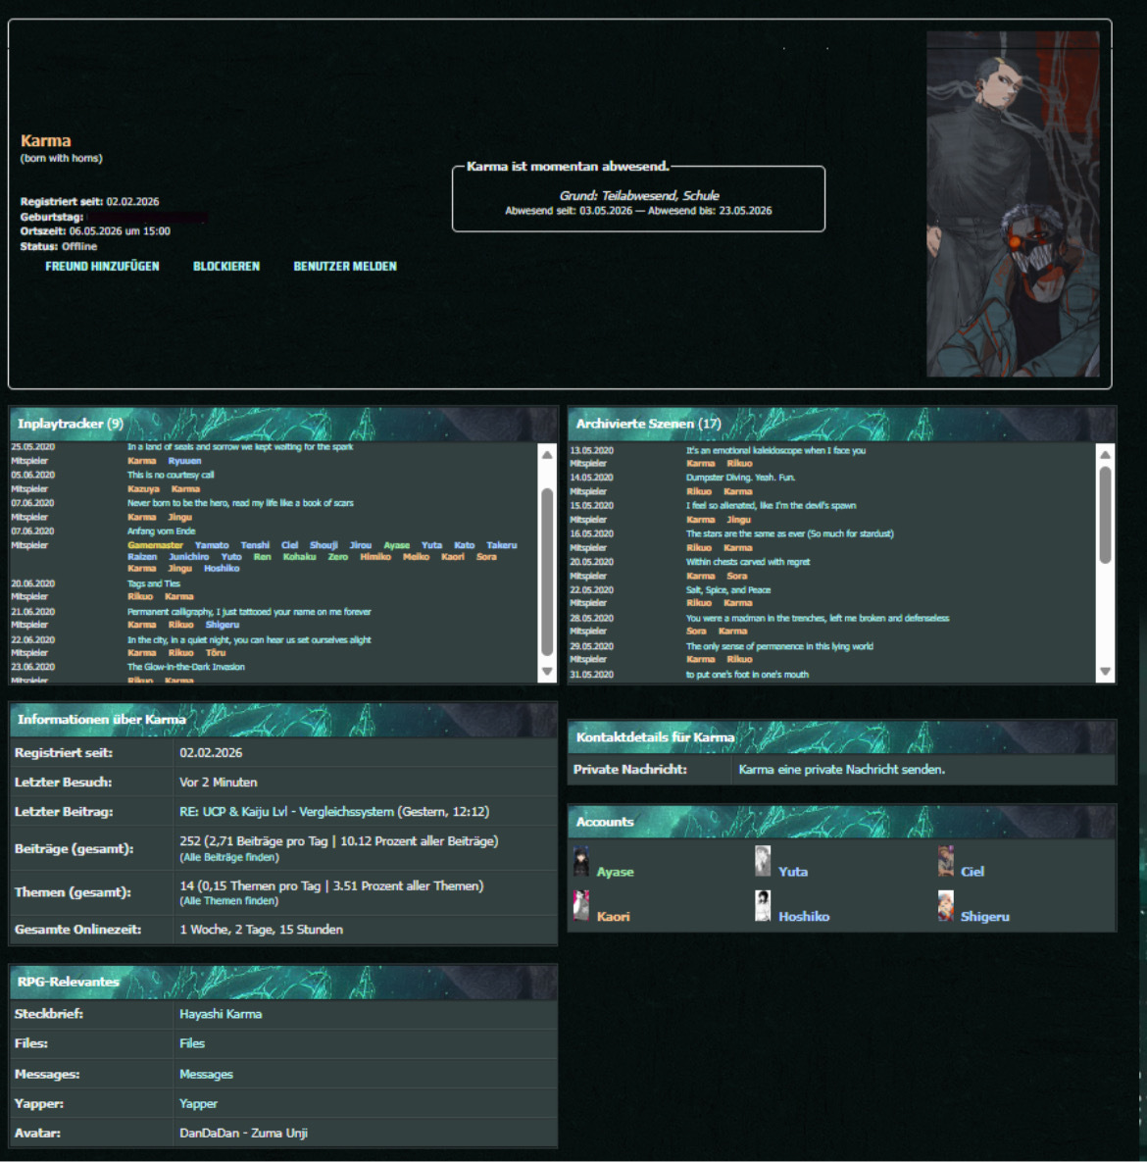Screen dimensions: 1147x1162
Task: Open player Raizen's profile link
Action: coord(142,557)
